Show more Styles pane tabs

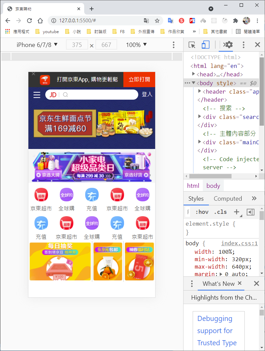(254, 198)
